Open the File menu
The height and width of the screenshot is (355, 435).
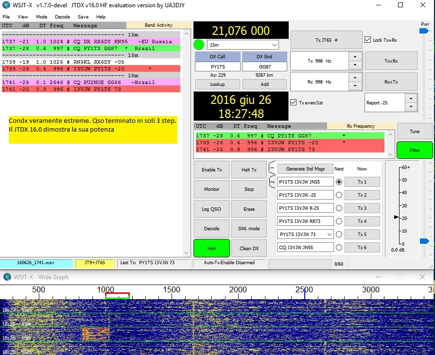[6, 17]
